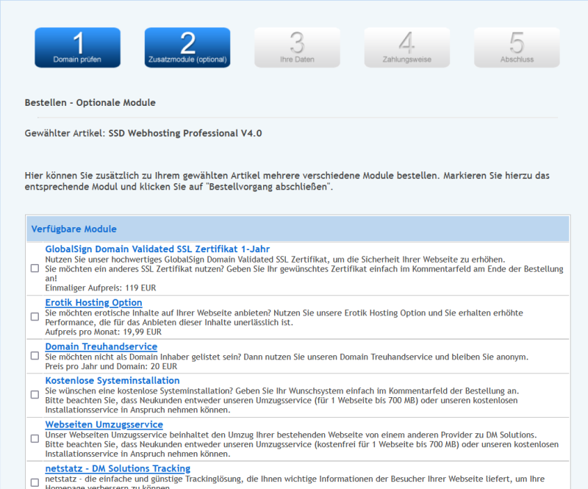This screenshot has width=588, height=489.
Task: Enable the GlobalSign SSL Zertifikat checkbox
Action: click(35, 268)
